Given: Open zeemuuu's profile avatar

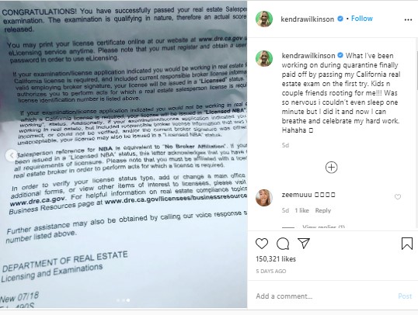Looking at the screenshot, I should click(x=264, y=198).
